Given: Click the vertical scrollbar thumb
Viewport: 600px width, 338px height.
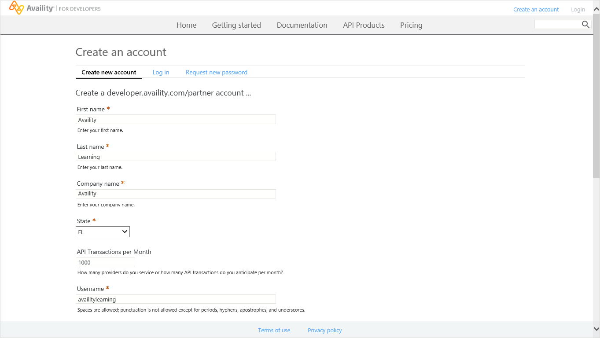Looking at the screenshot, I should point(596,96).
